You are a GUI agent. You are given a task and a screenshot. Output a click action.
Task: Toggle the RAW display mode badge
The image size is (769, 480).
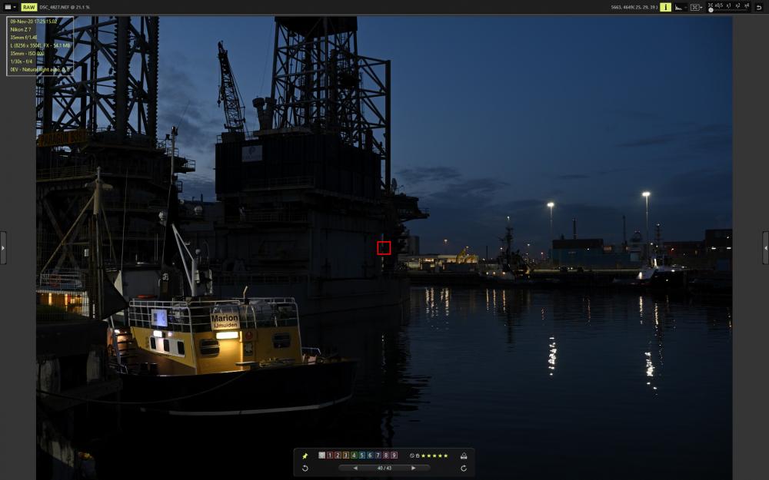click(x=29, y=8)
